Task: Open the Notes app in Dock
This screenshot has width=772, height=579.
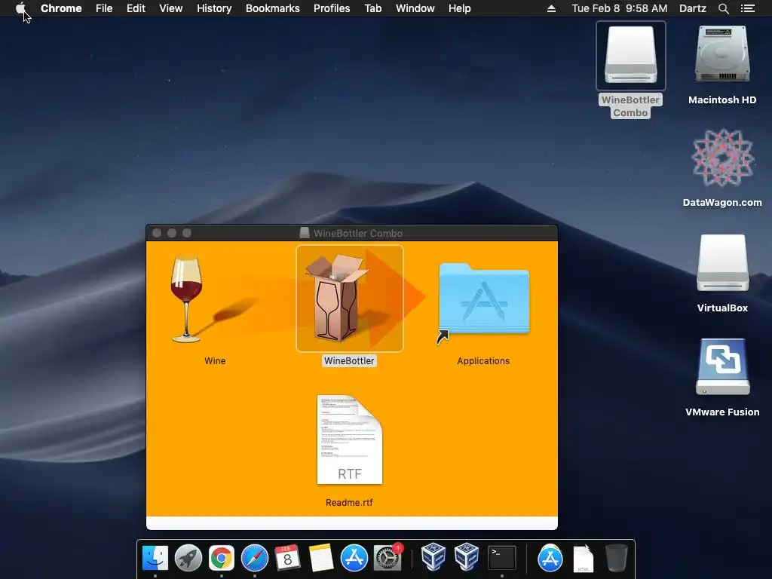Action: pos(321,558)
